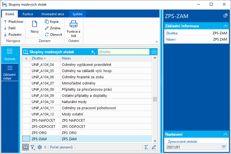This screenshot has height=154, width=231.
Task: Pop out the ZPS-ZAM preview panel
Action: (225, 15)
